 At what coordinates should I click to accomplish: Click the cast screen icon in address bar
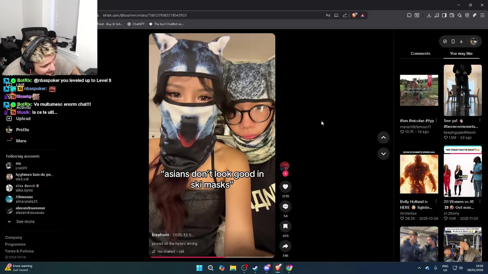(x=336, y=15)
